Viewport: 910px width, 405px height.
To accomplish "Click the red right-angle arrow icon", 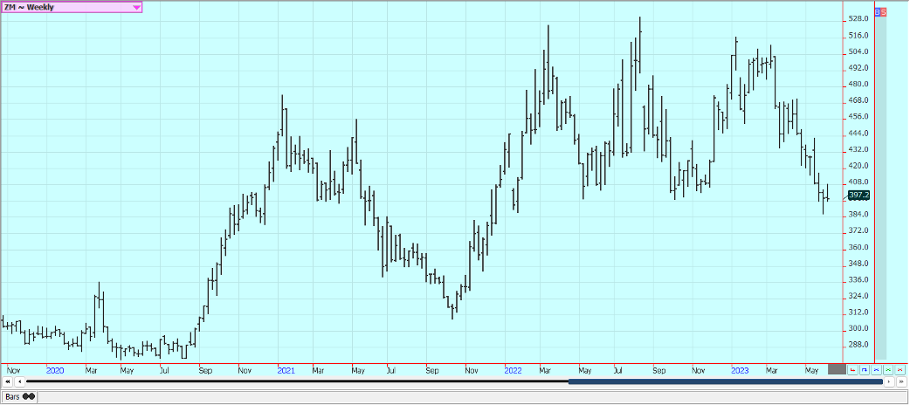I will pos(852,369).
